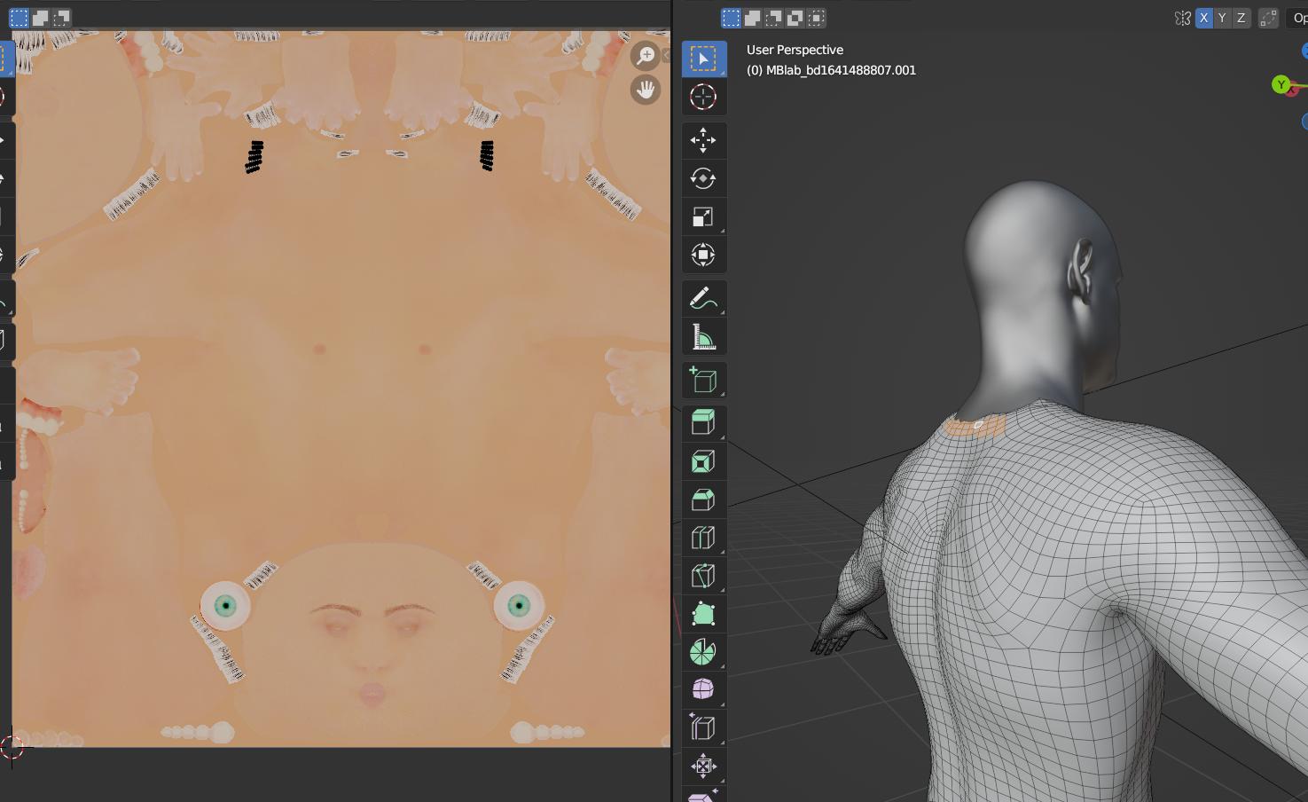Image resolution: width=1308 pixels, height=802 pixels.
Task: Activate the combined Transform tool
Action: tap(703, 256)
